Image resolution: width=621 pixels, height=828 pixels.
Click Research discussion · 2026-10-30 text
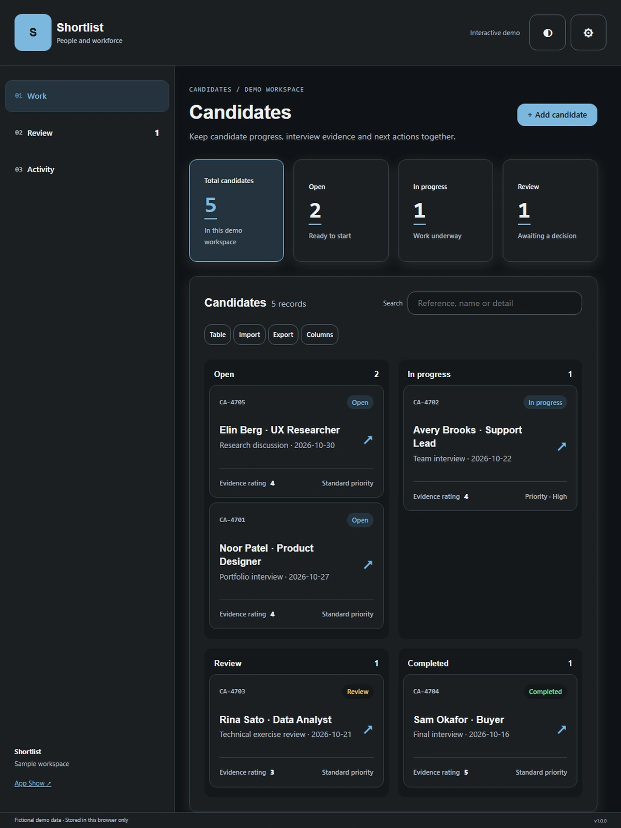(277, 445)
